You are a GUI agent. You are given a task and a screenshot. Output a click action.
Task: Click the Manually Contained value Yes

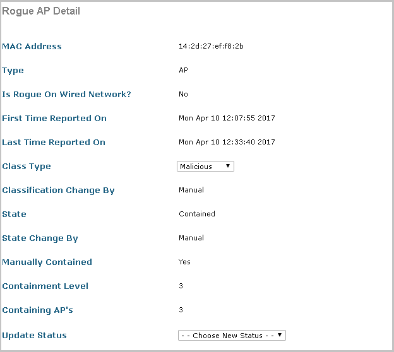[x=184, y=262]
